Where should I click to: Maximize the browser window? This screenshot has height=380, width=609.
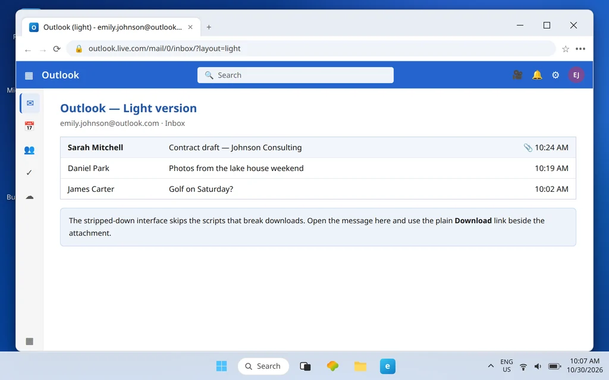pyautogui.click(x=547, y=25)
